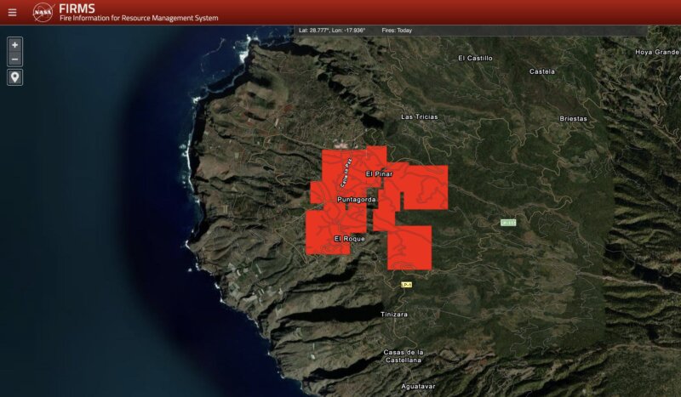This screenshot has height=397, width=681.
Task: Click the FIRMS title text
Action: pos(77,8)
